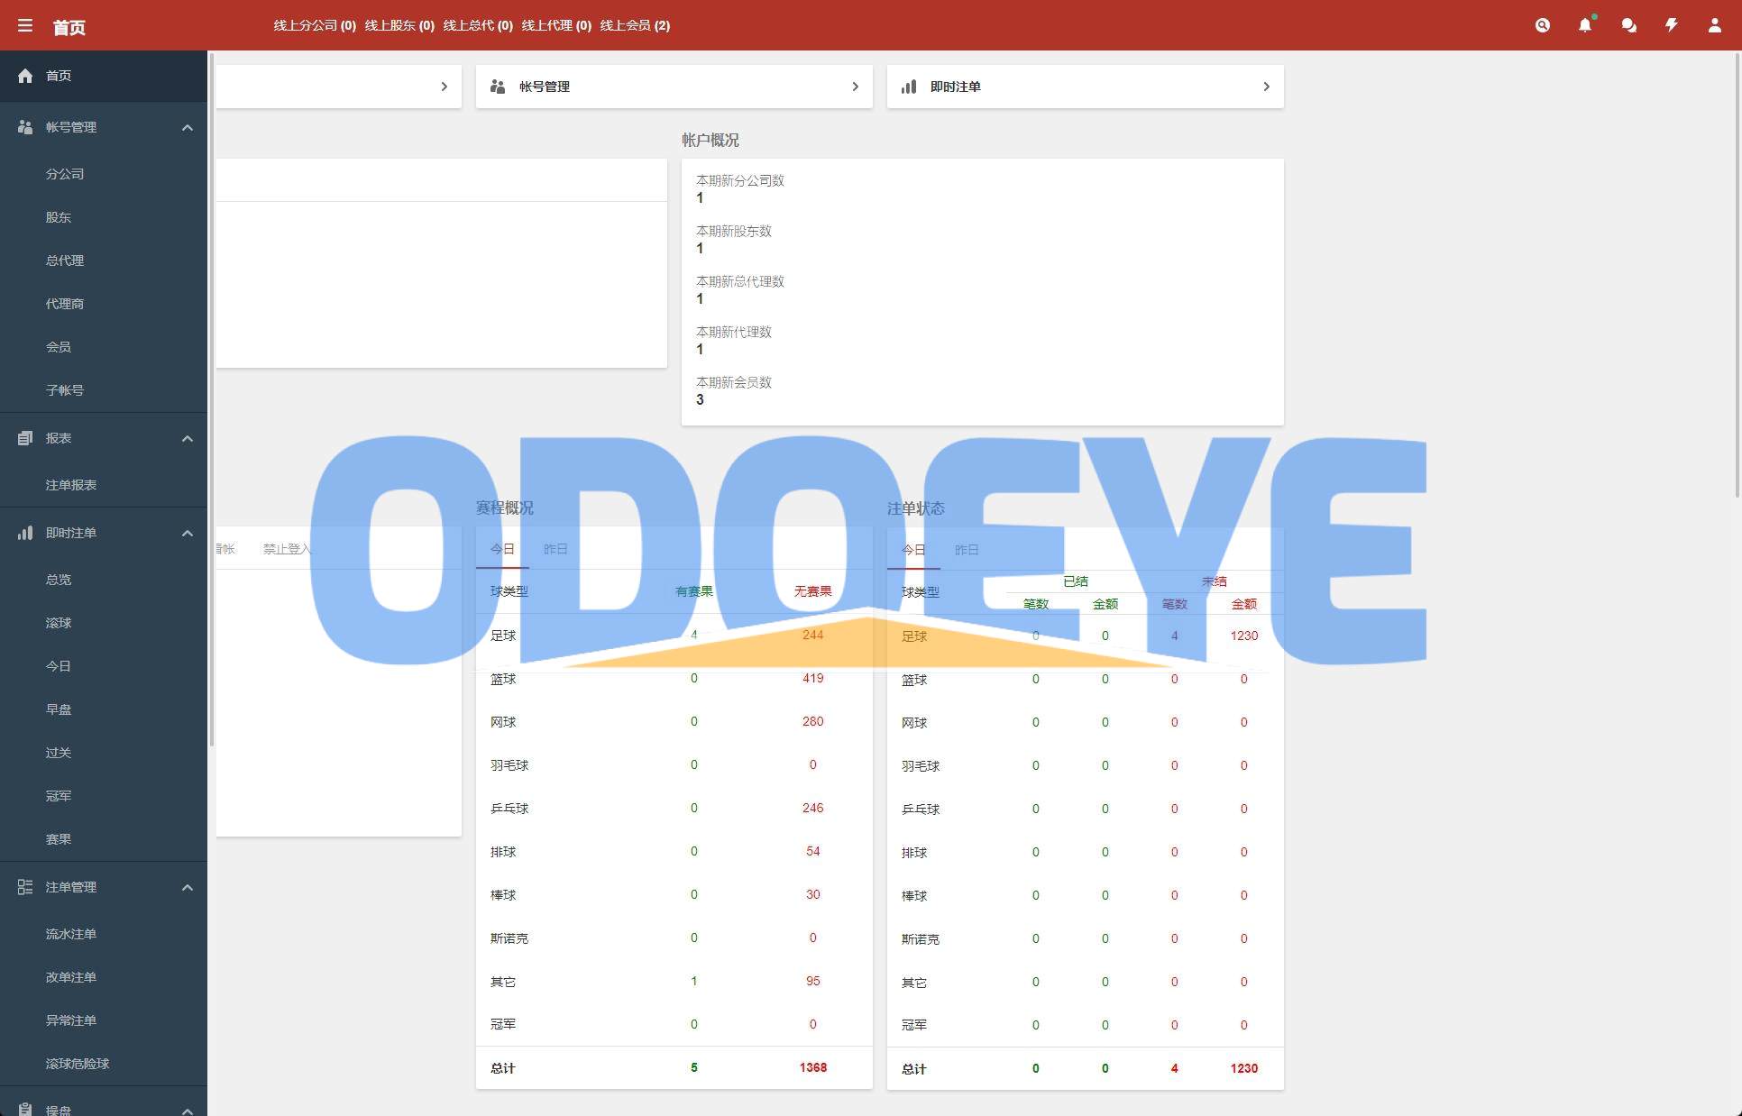
Task: Click 网球 无赛果 value 280
Action: 812,721
